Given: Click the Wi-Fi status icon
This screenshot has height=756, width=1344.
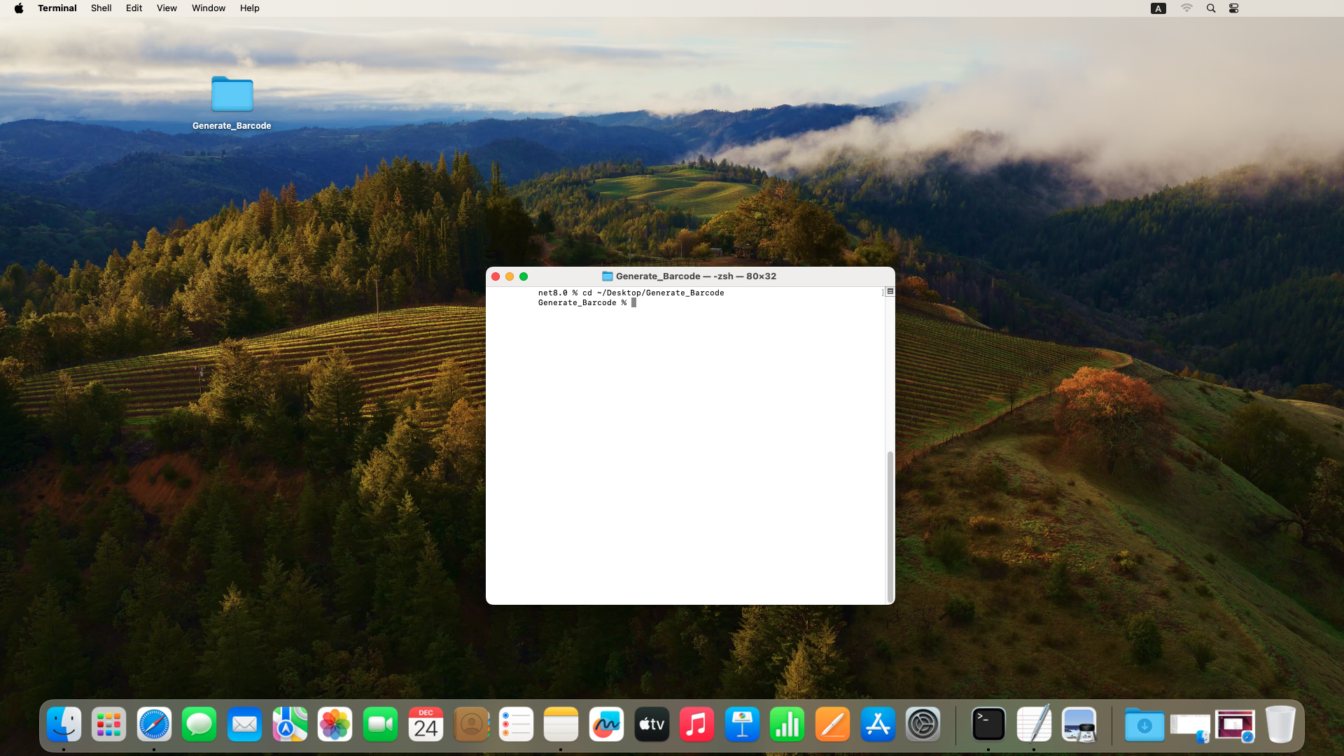Looking at the screenshot, I should 1186,8.
